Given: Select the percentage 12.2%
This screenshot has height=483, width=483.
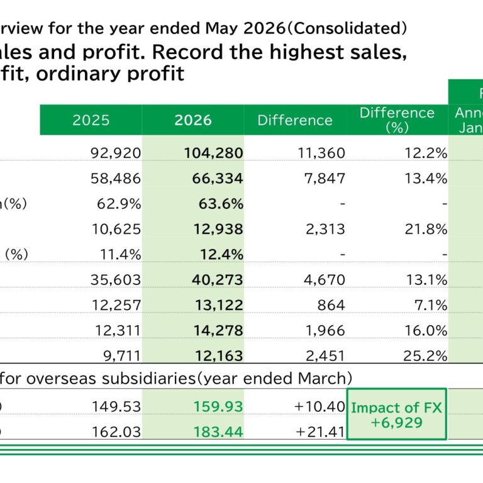Looking at the screenshot, I should [x=426, y=153].
